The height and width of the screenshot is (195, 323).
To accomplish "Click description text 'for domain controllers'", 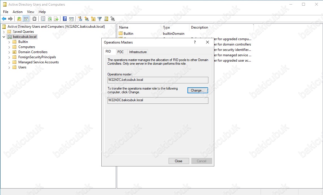I will point(234,44).
